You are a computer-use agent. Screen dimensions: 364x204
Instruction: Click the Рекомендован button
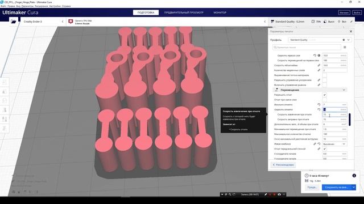click(x=283, y=165)
